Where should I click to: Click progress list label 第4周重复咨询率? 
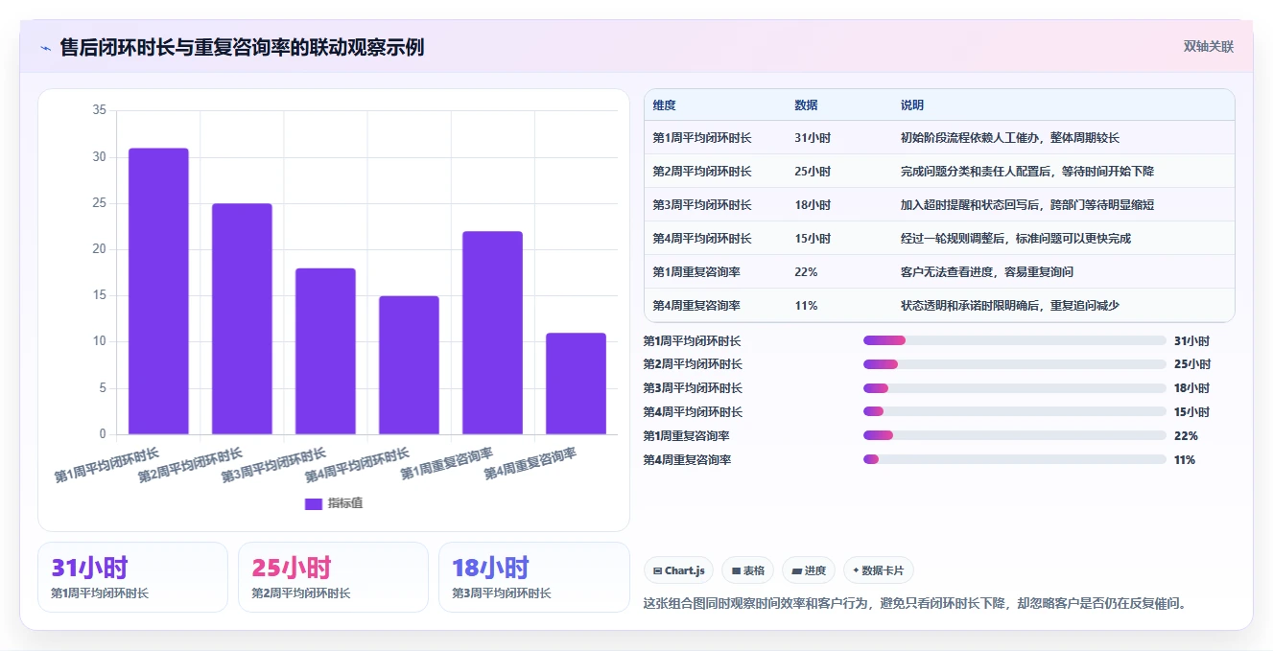pyautogui.click(x=687, y=460)
